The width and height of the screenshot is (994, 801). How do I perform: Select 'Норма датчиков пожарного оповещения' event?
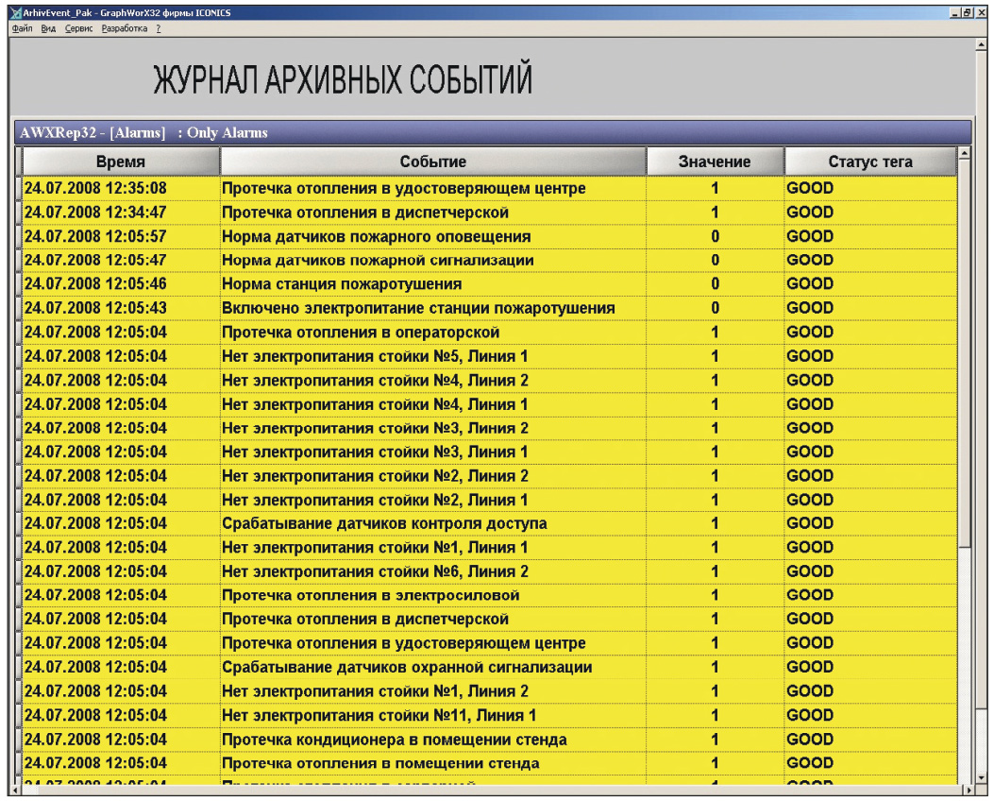pyautogui.click(x=376, y=236)
